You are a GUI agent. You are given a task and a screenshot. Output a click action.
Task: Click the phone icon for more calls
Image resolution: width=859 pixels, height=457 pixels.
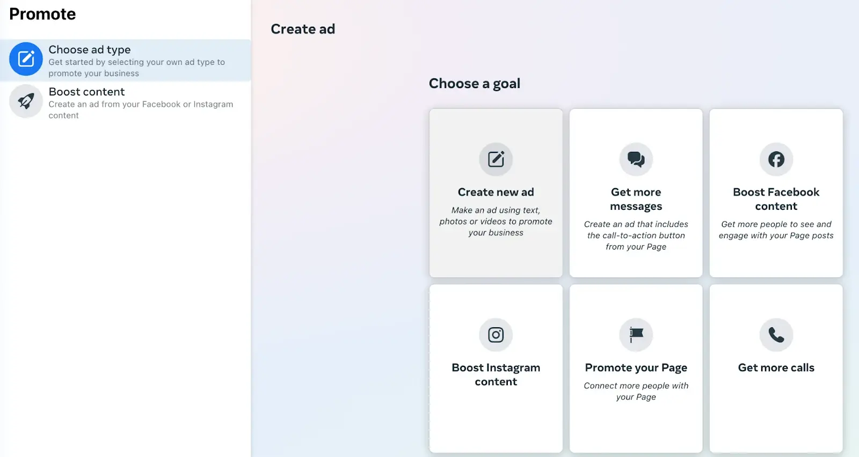(x=776, y=335)
